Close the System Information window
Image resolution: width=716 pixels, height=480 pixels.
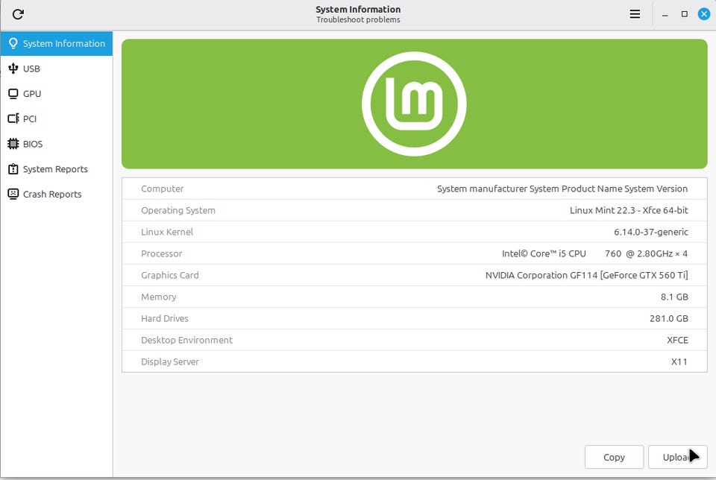[703, 14]
